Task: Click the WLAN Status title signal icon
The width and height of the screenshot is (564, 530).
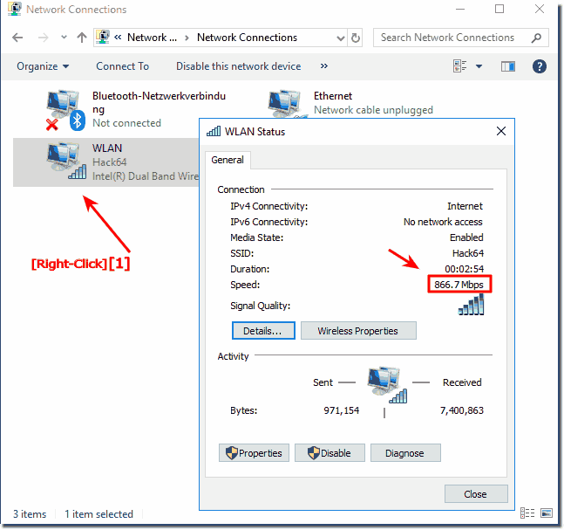Action: (214, 132)
